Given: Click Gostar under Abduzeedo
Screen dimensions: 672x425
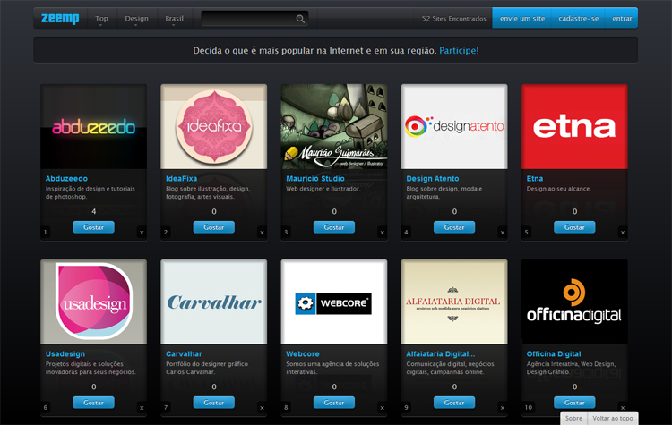Looking at the screenshot, I should click(93, 227).
